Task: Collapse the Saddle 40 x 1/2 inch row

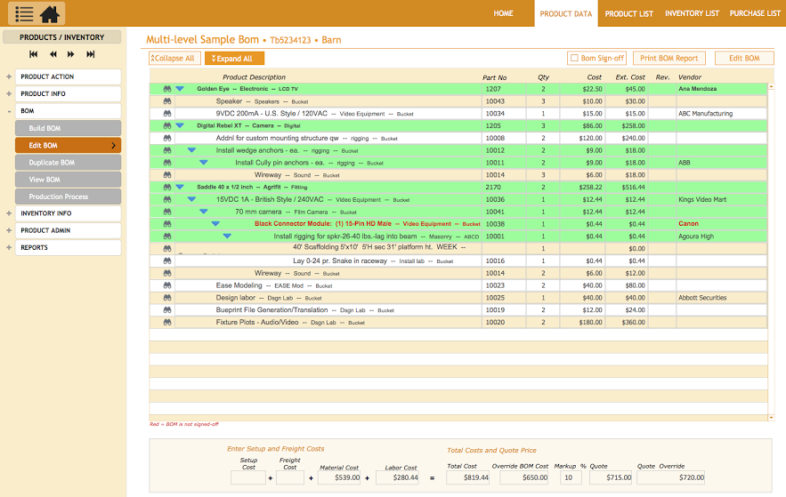Action: pos(180,188)
